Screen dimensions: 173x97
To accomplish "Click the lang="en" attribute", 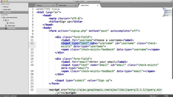I will [53, 12].
